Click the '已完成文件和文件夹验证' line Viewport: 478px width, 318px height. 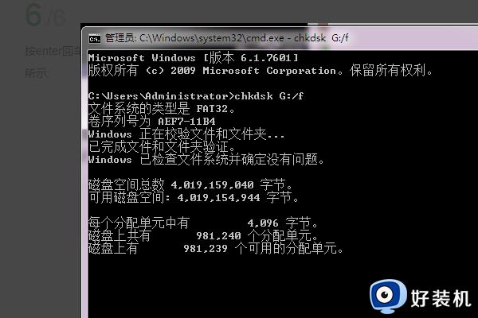162,147
